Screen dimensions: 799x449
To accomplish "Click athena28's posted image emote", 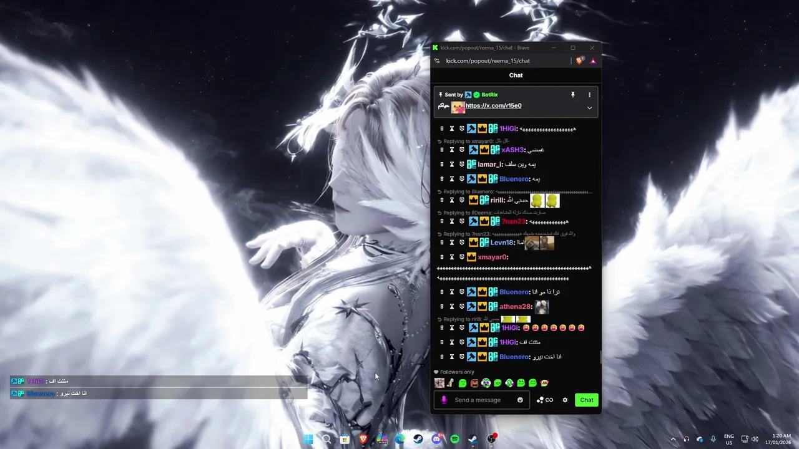I will 541,307.
